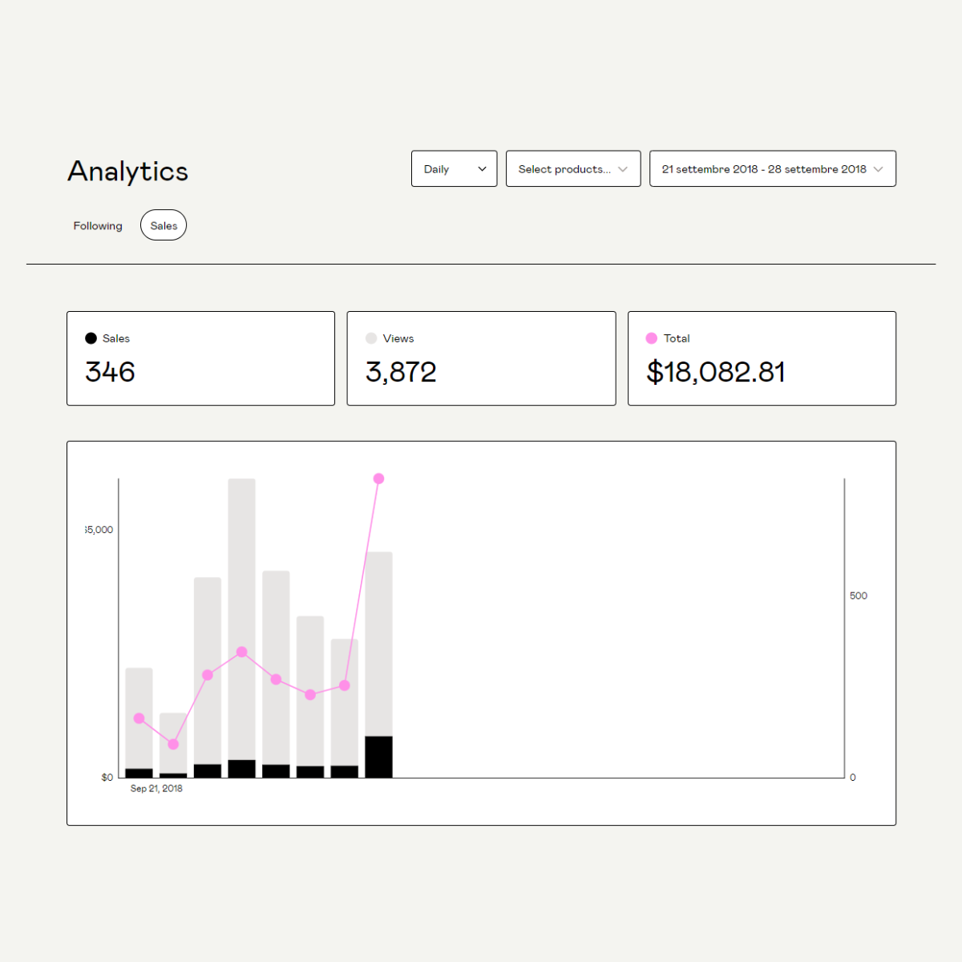The width and height of the screenshot is (962, 962).
Task: Select the Sales tab pill
Action: (164, 226)
